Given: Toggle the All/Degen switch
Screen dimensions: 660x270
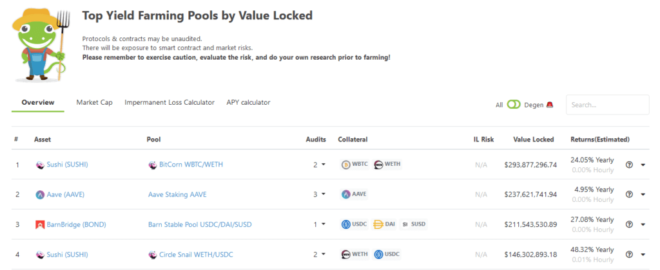Looking at the screenshot, I should 514,105.
